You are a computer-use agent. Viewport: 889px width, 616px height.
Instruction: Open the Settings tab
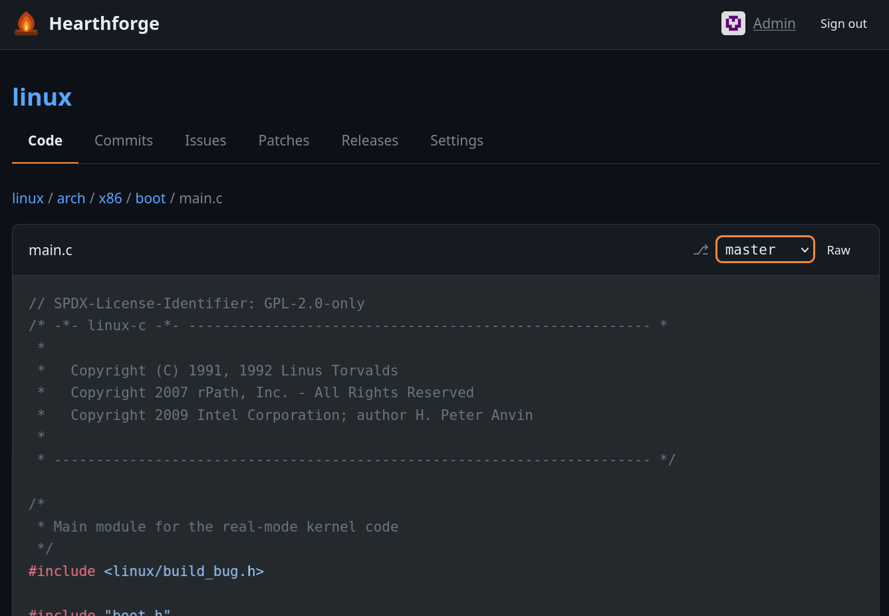coord(457,140)
